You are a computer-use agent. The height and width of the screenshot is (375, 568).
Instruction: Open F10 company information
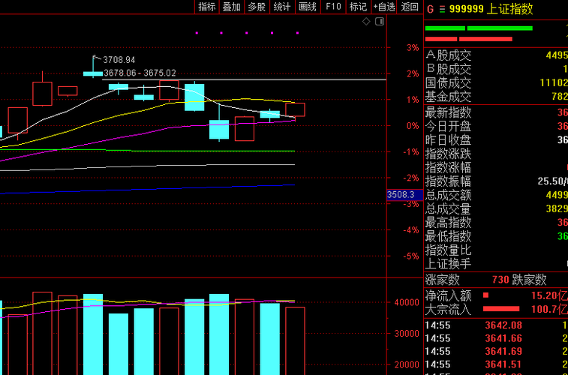click(x=333, y=7)
